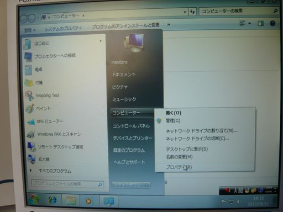Launch XPS ビューアー from the list
This screenshot has height=212, width=283.
click(x=45, y=121)
